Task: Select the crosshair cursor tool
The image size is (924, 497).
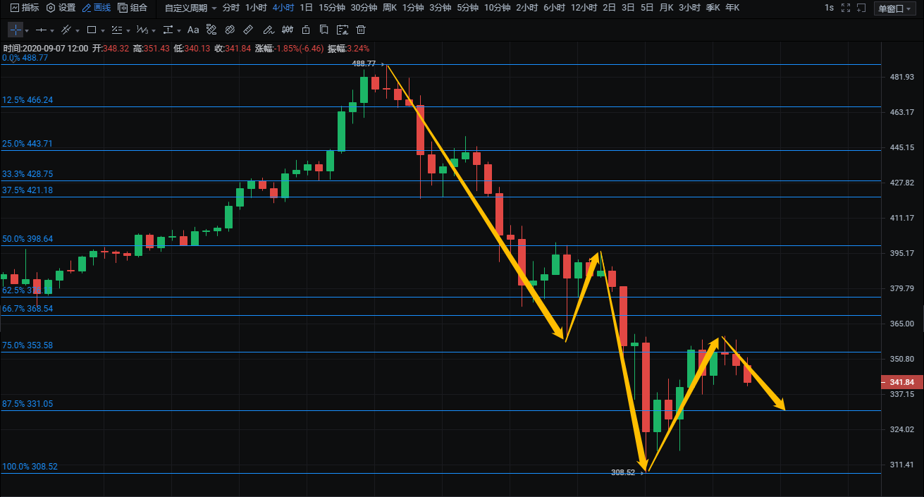Action: point(16,30)
